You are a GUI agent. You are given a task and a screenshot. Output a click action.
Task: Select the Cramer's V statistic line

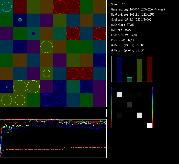(x=125, y=35)
